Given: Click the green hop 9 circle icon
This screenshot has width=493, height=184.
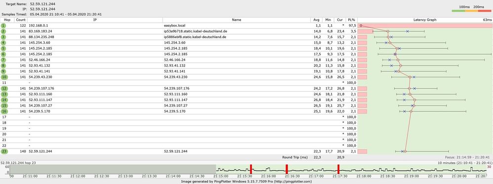Looking at the screenshot, I should tap(3, 71).
